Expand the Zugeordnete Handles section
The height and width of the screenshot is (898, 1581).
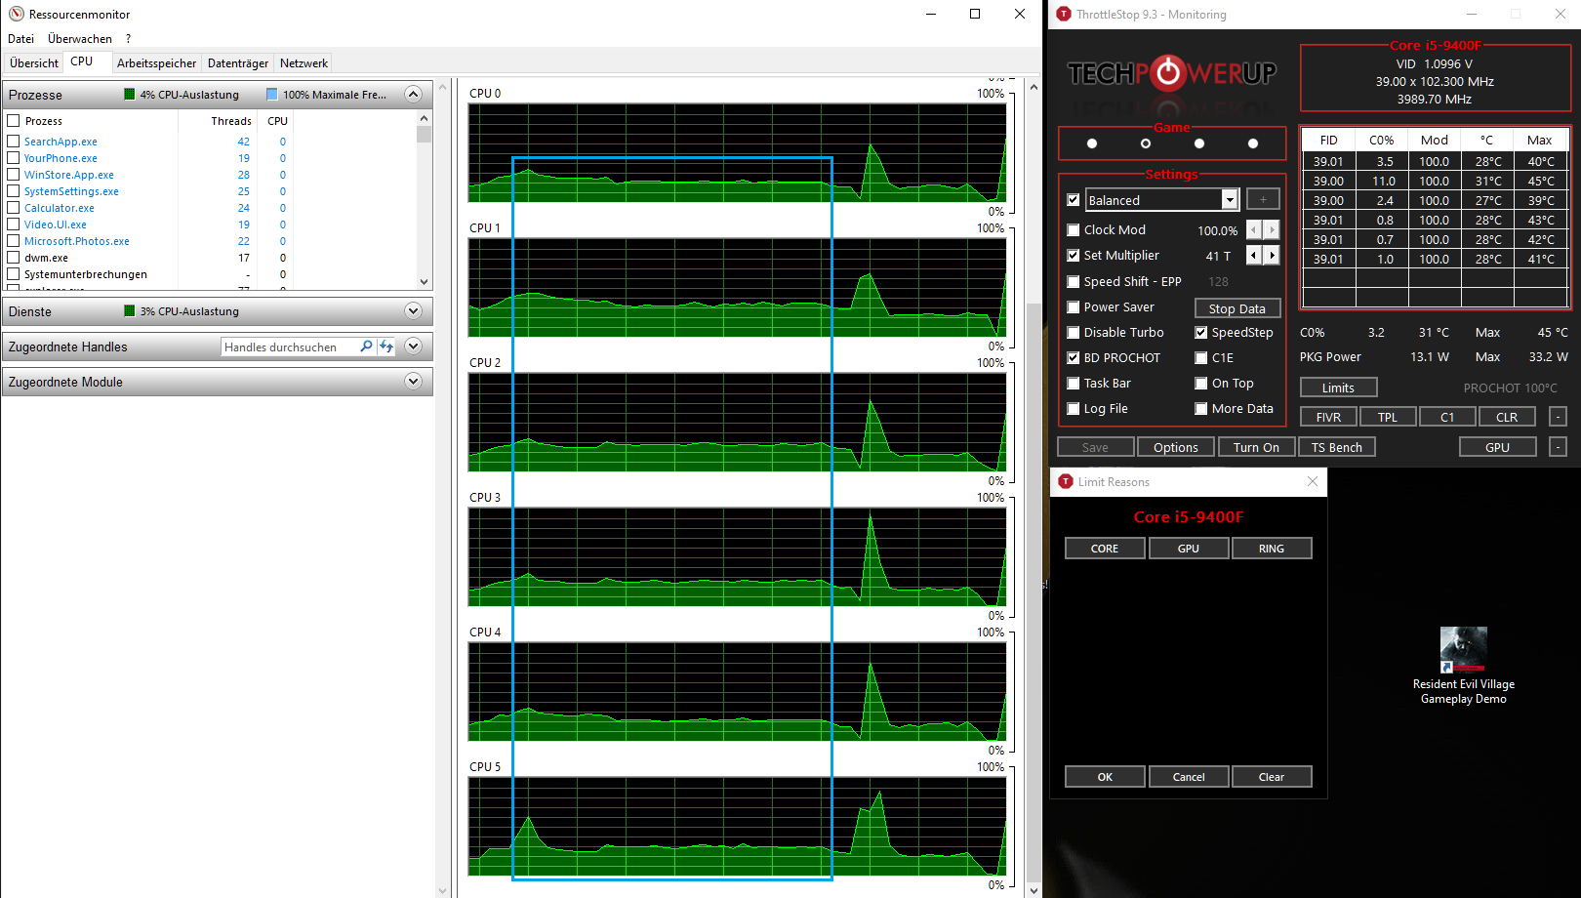click(x=413, y=347)
